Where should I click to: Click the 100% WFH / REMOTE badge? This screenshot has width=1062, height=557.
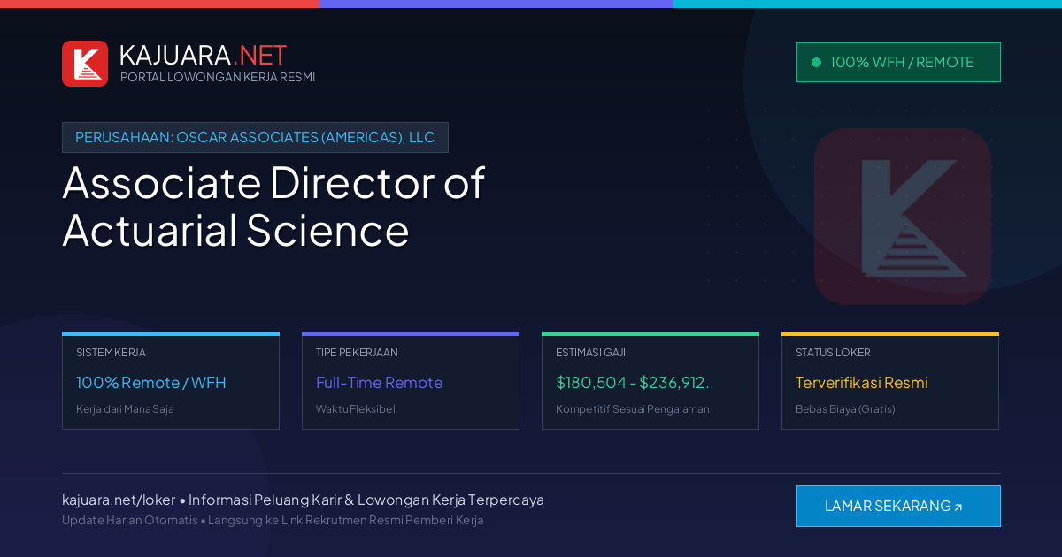click(x=898, y=62)
